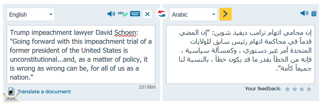Rate translation with the first star
Image resolution: width=321 pixels, height=103 pixels.
288,89
